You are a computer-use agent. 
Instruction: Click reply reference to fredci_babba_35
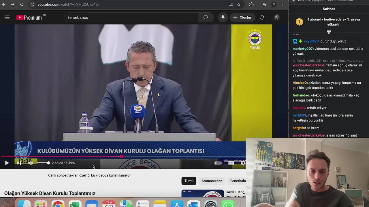pyautogui.click(x=328, y=61)
